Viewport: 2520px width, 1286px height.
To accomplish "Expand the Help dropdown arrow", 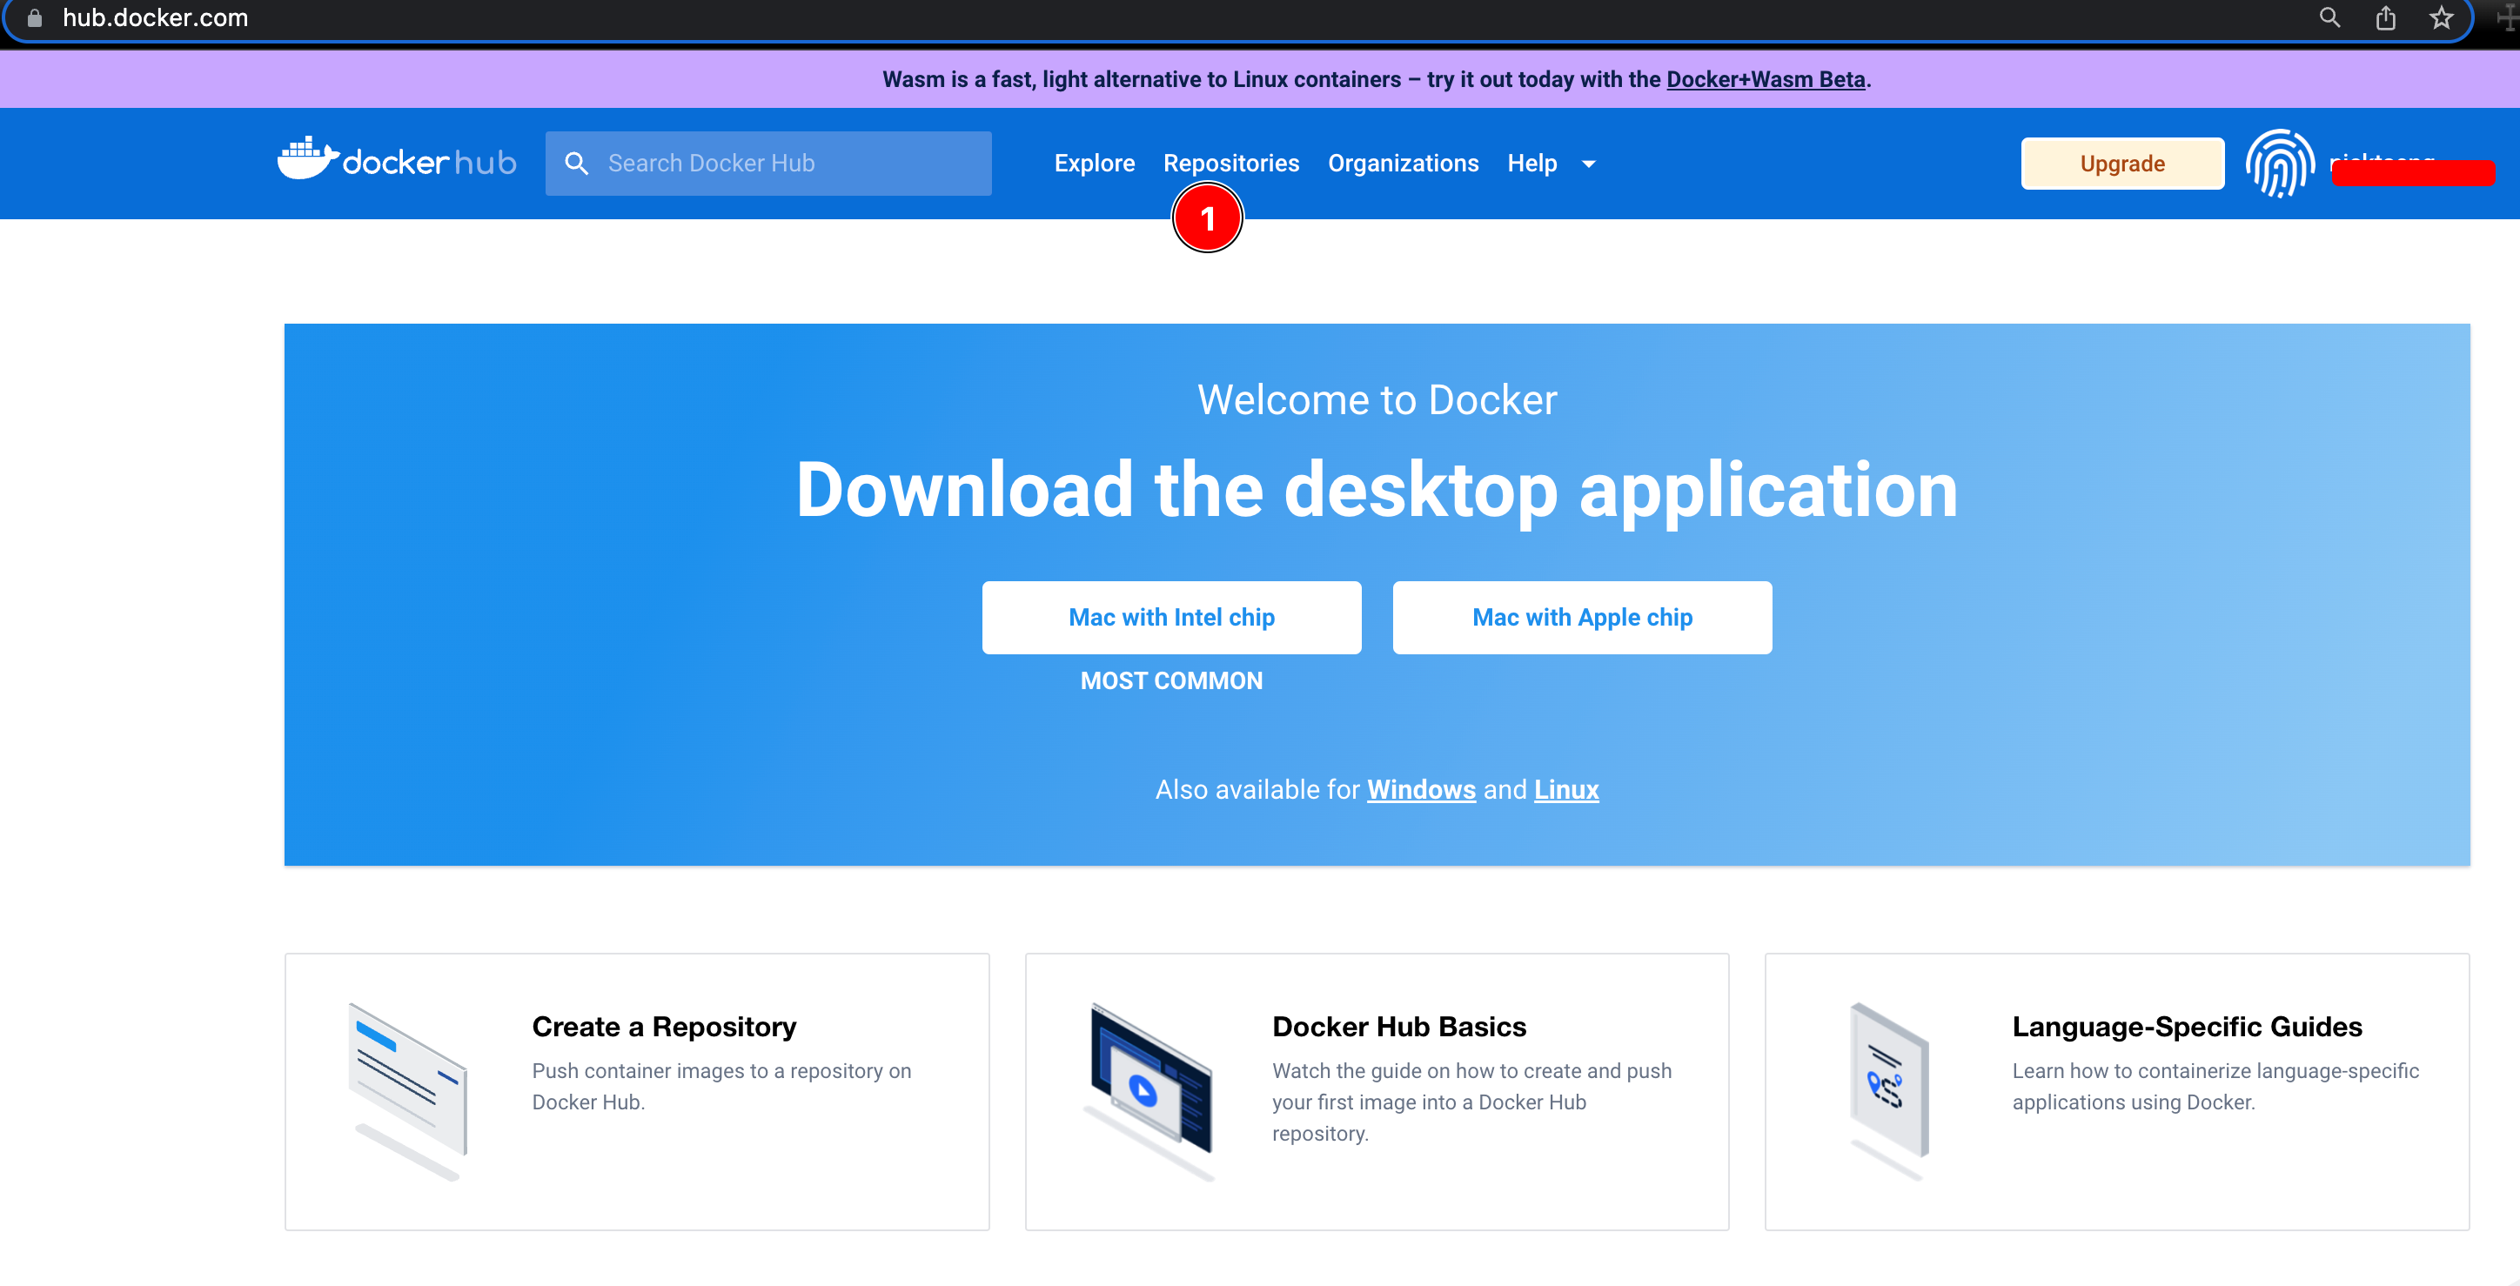I will point(1589,164).
